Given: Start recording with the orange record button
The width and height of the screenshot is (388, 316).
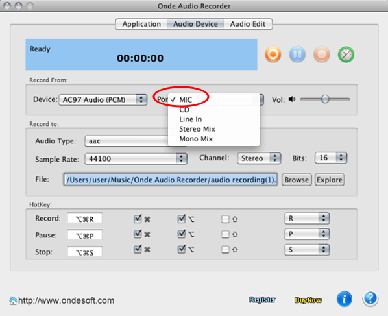Looking at the screenshot, I should pyautogui.click(x=273, y=55).
